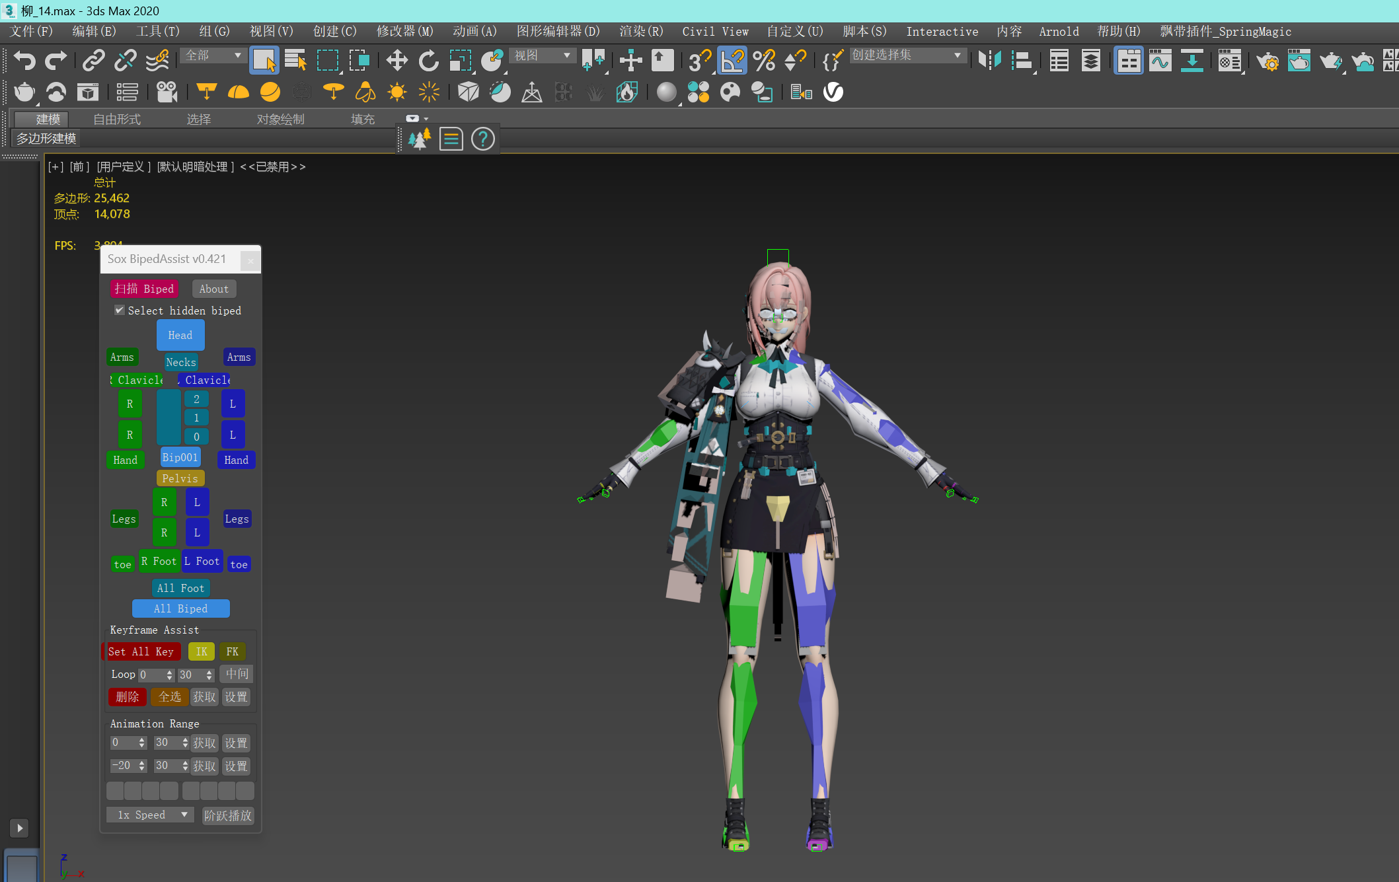
Task: Activate the Select Object tool
Action: coord(264,61)
